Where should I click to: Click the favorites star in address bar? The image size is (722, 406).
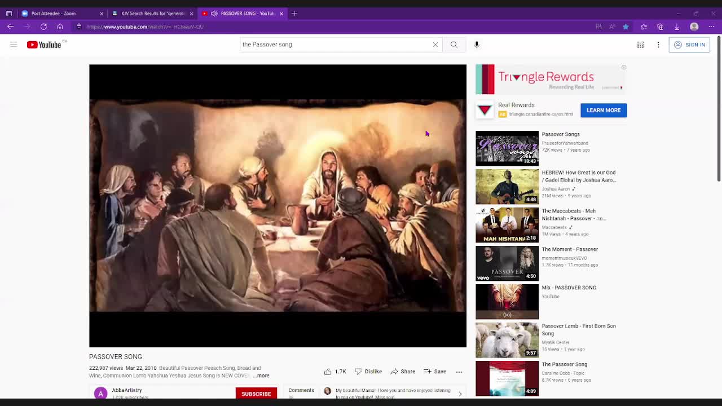click(x=626, y=27)
